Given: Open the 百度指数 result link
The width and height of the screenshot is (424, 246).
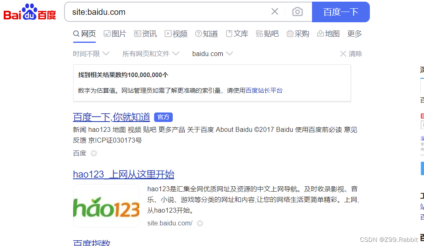Looking at the screenshot, I should pyautogui.click(x=92, y=242).
